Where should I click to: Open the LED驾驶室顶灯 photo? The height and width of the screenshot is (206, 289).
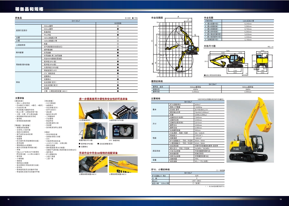(x=93, y=111)
